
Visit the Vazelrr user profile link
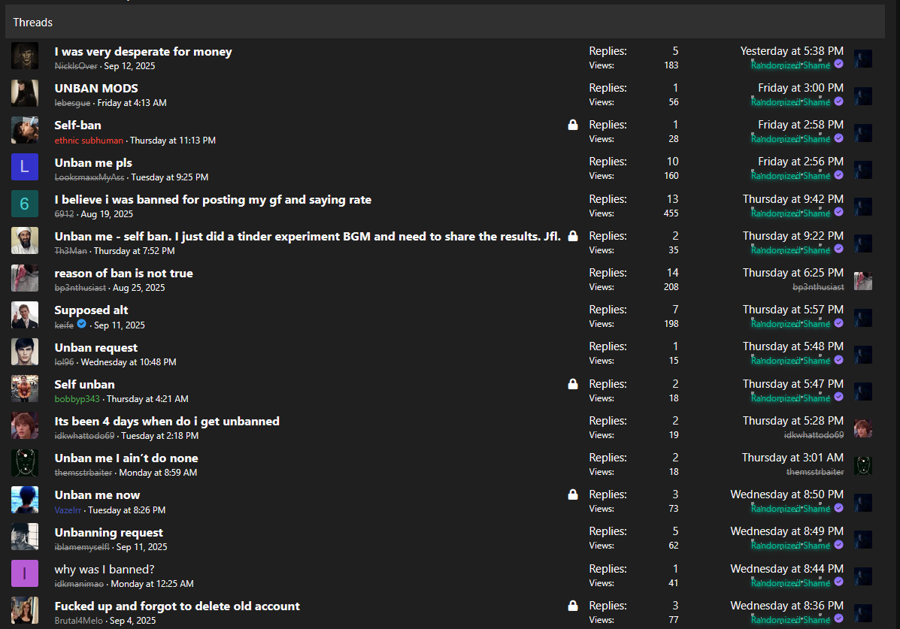point(68,510)
